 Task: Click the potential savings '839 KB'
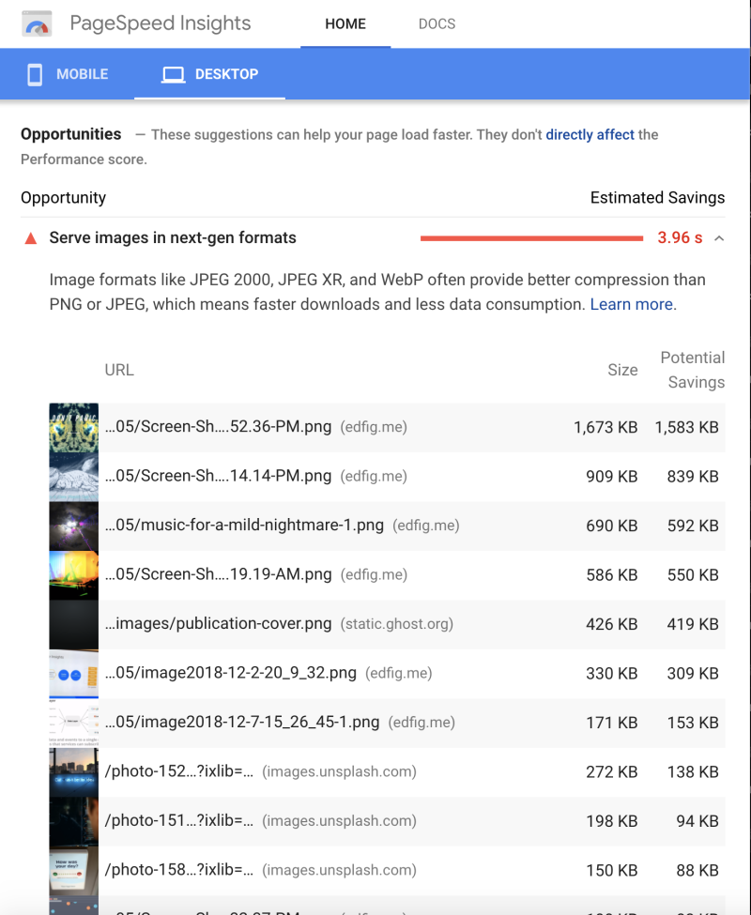click(693, 477)
